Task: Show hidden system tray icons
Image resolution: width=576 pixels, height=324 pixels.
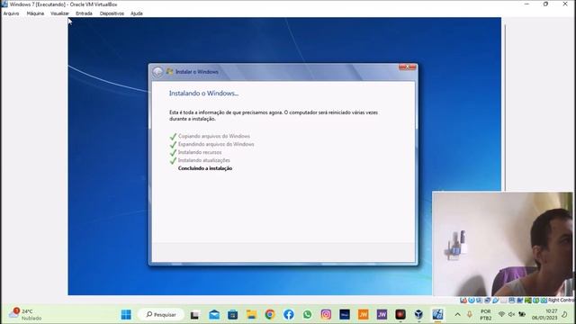Action: click(x=458, y=314)
